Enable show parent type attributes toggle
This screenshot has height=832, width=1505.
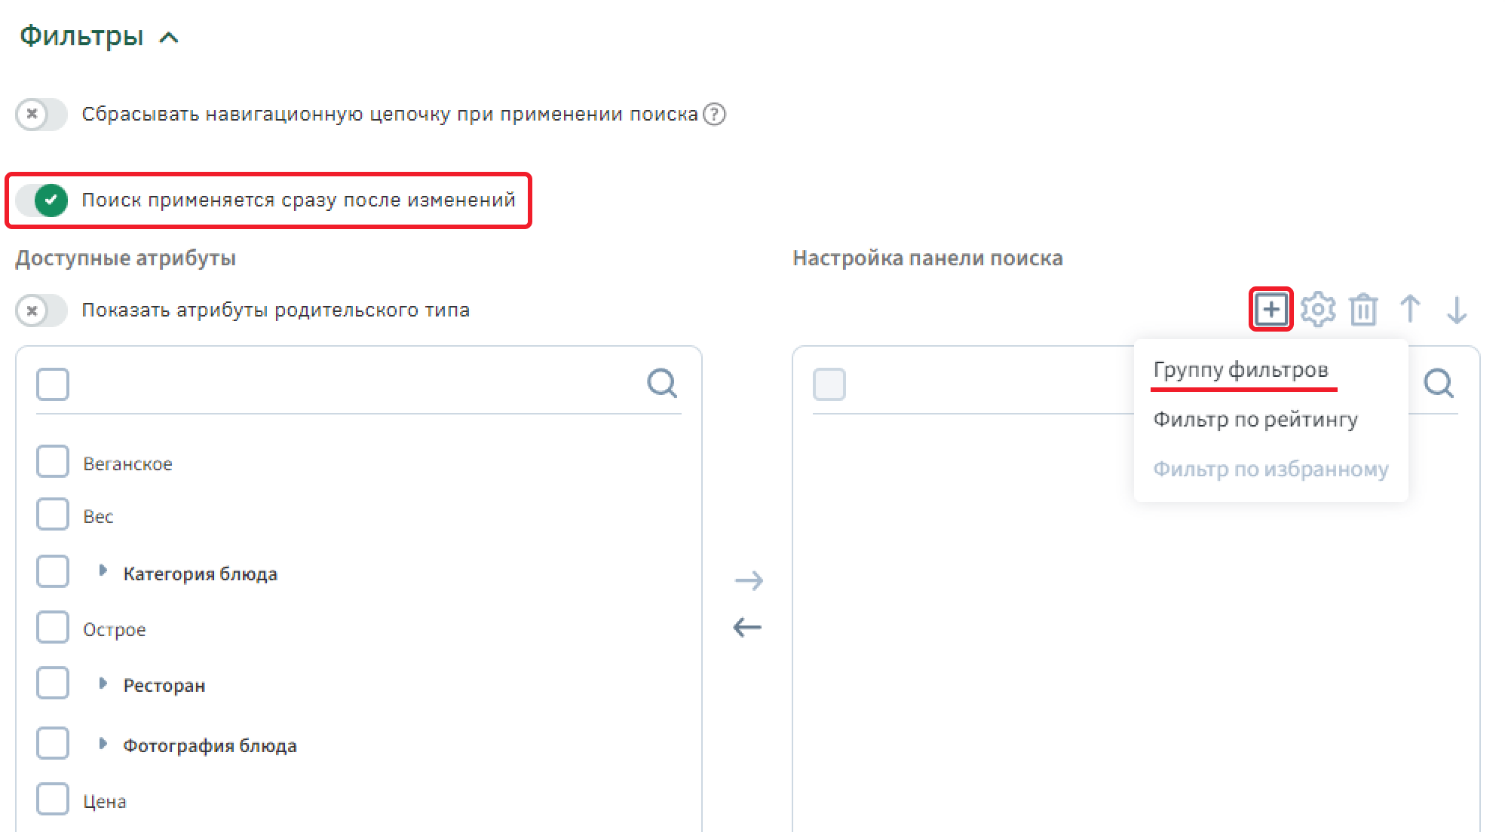(42, 310)
